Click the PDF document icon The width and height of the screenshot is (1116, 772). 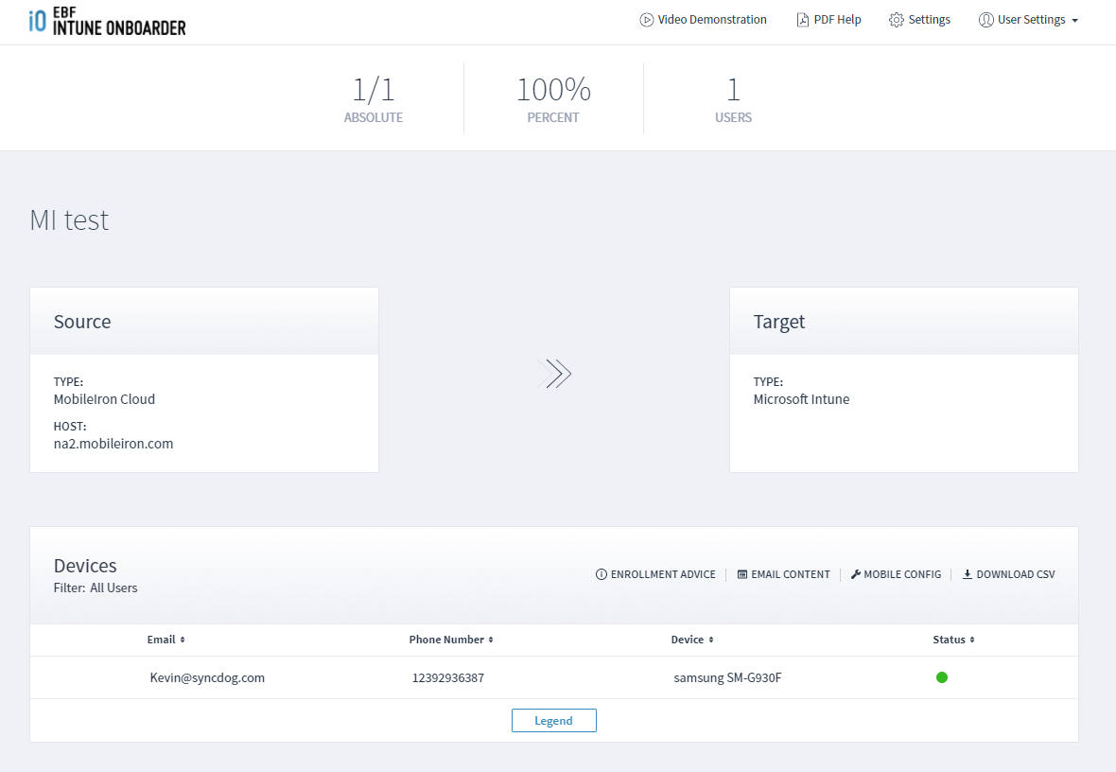(x=802, y=20)
